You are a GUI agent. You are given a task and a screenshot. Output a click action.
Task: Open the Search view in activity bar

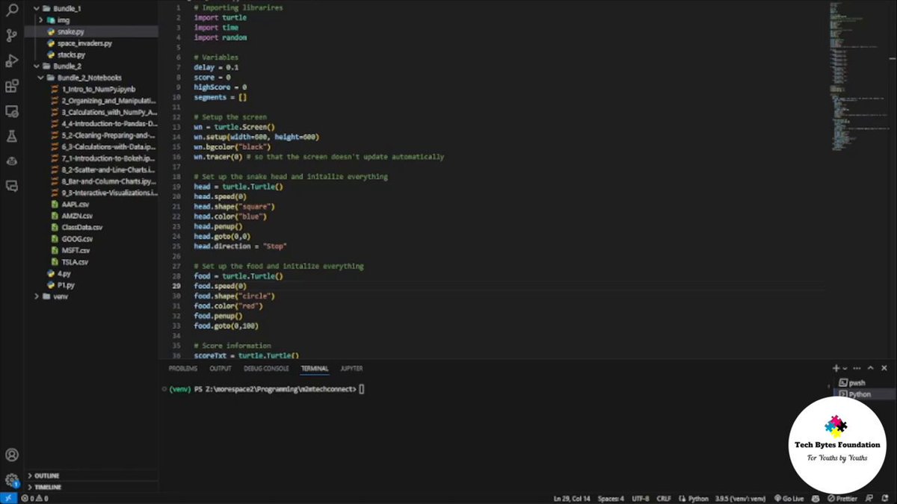(x=11, y=10)
